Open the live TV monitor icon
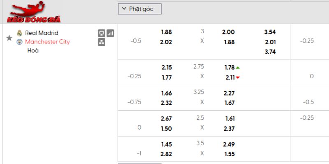This screenshot has width=329, height=164. point(101,33)
